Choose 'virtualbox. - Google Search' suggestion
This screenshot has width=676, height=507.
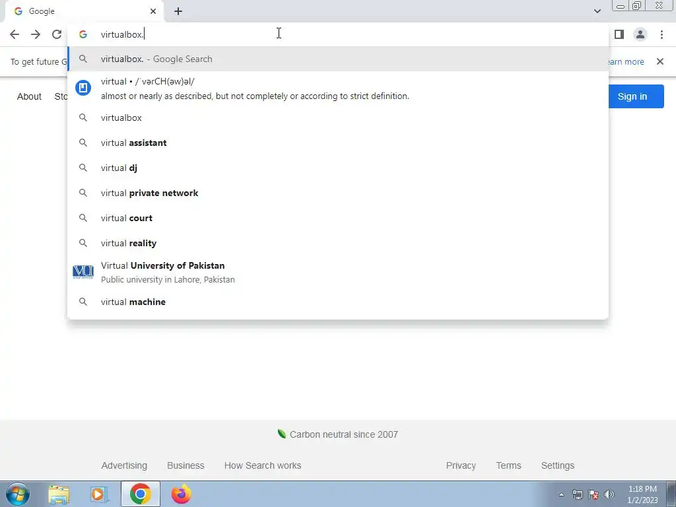point(338,59)
